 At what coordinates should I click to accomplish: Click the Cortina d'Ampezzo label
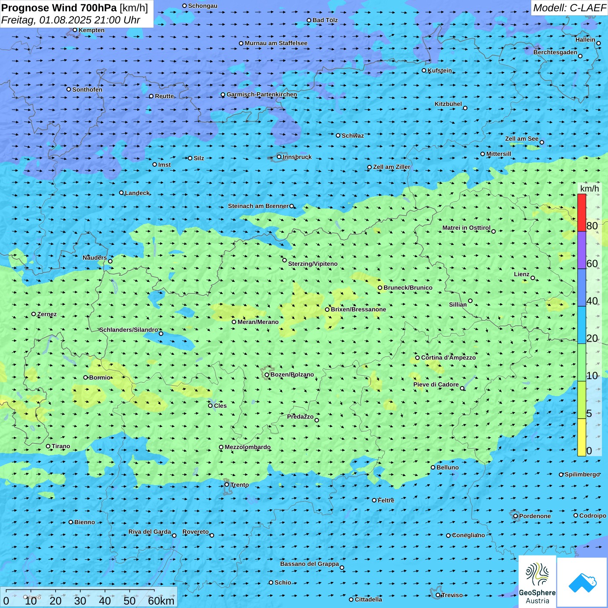tap(448, 357)
